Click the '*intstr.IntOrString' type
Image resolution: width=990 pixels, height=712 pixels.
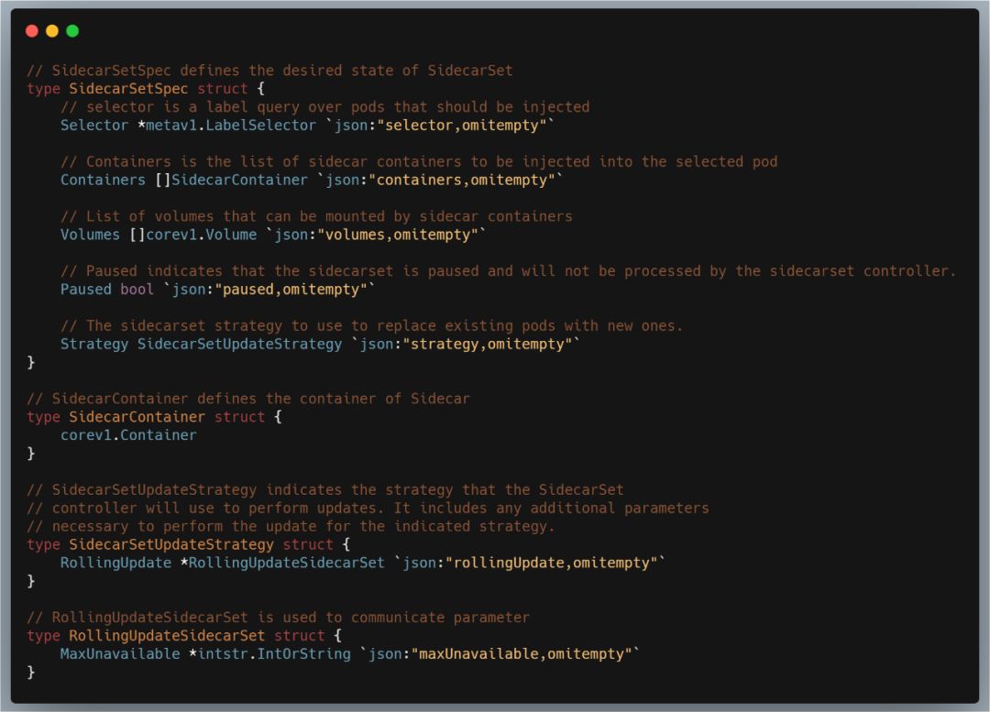(269, 654)
